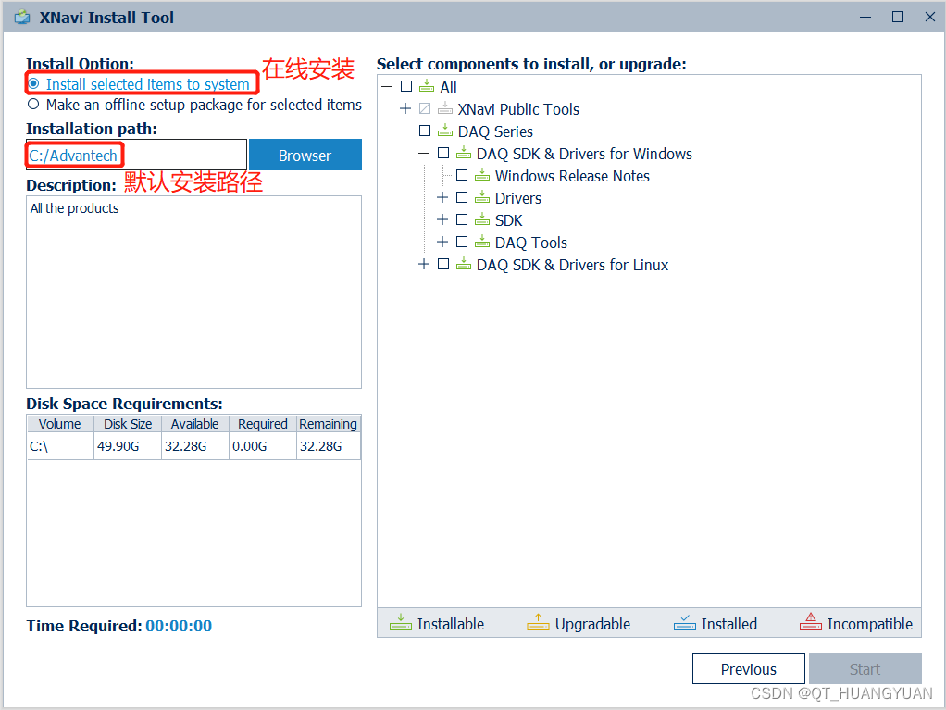Viewport: 946px width, 710px height.
Task: Check DAQ SDK & Drivers for Linux checkbox
Action: [443, 264]
